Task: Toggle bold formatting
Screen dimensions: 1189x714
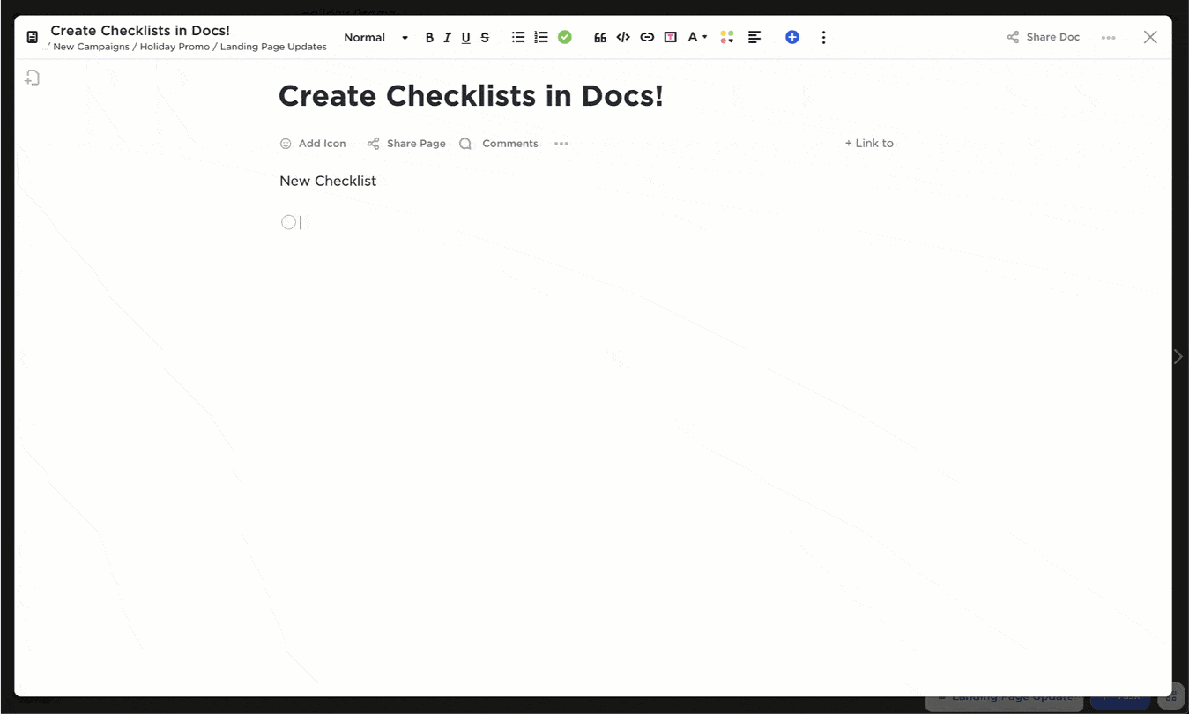Action: [429, 38]
